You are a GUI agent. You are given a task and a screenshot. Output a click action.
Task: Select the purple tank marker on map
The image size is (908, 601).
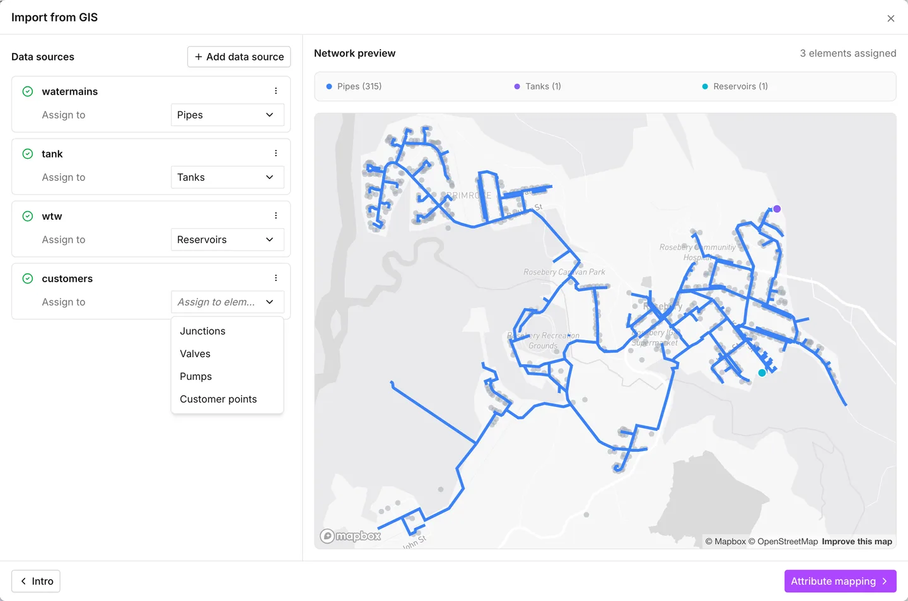click(777, 209)
